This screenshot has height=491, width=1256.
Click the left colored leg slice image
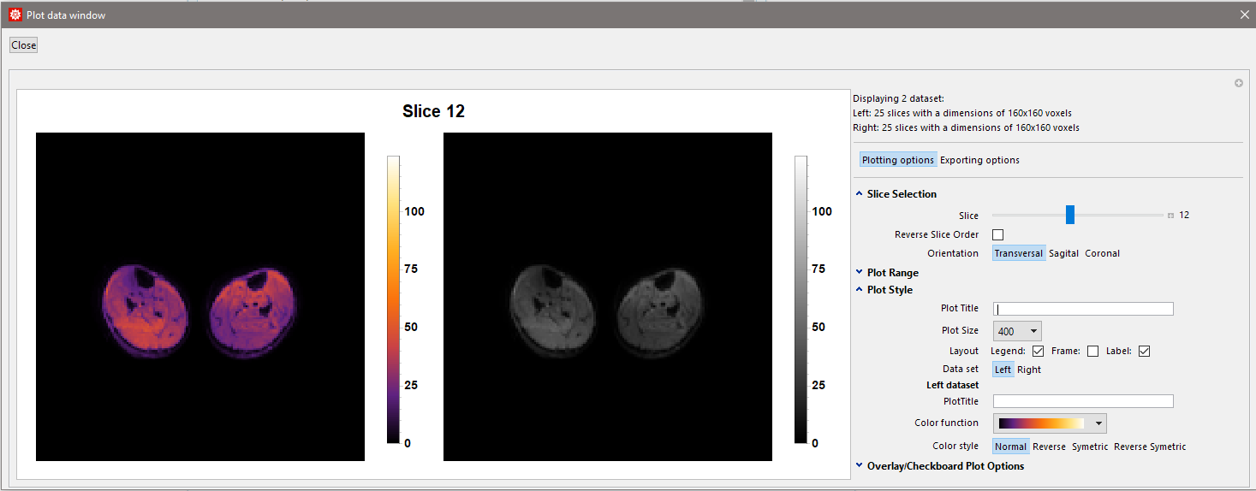pyautogui.click(x=200, y=297)
